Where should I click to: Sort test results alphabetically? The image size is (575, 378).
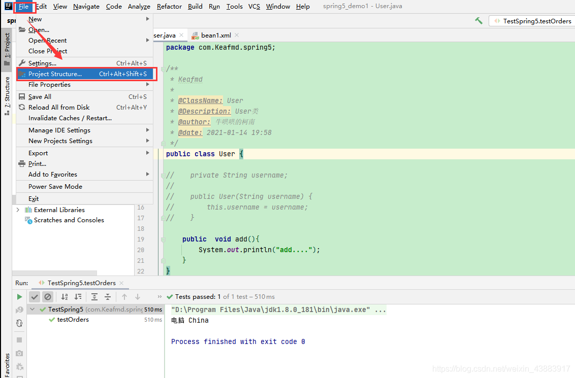coord(65,297)
